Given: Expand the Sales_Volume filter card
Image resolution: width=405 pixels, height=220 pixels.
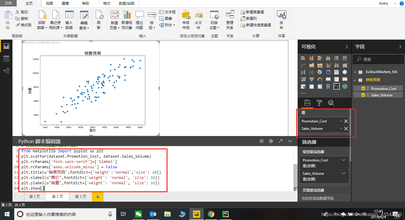Looking at the screenshot, I should (344, 173).
